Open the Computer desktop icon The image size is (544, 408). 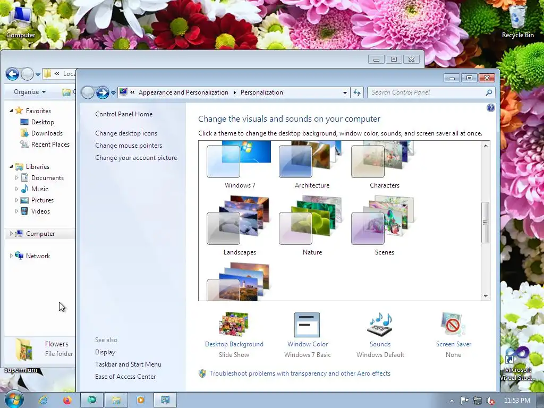(x=21, y=21)
